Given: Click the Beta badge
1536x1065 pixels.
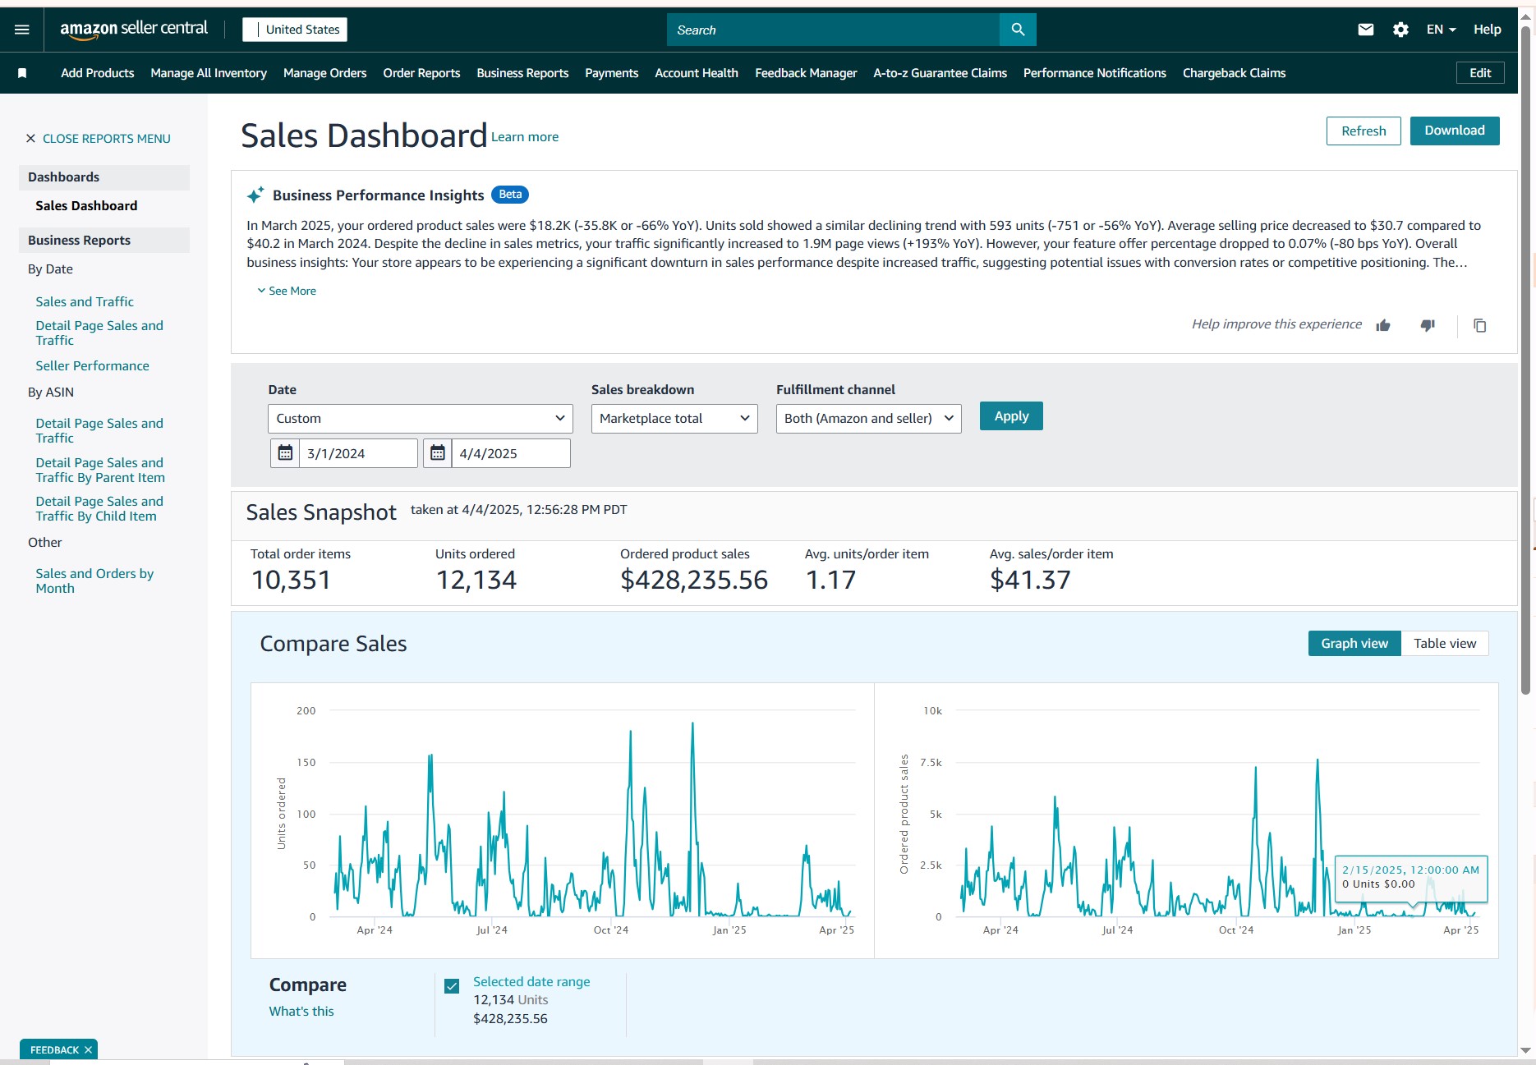Looking at the screenshot, I should click(x=510, y=195).
